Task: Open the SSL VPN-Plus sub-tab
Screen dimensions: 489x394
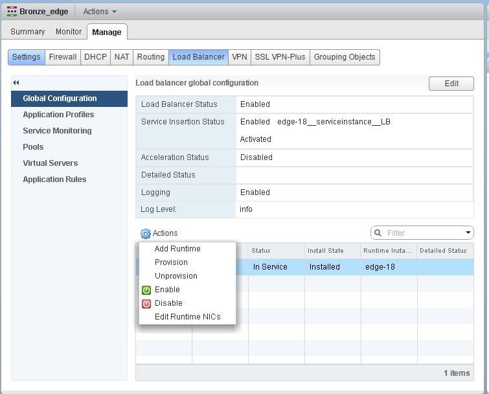Action: click(x=280, y=57)
